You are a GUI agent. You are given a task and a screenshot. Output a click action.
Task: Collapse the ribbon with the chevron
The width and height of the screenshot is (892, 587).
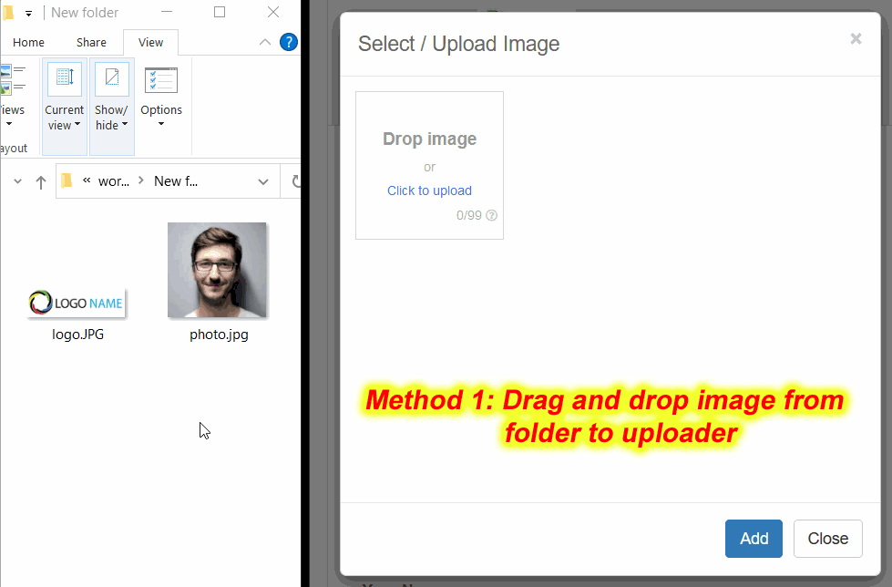(x=265, y=42)
